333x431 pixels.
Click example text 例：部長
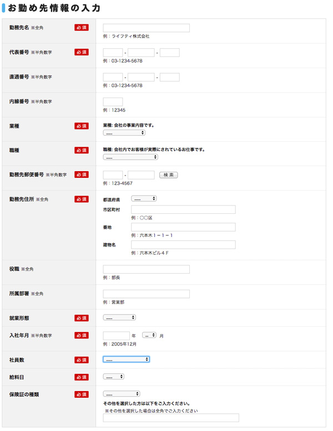coord(111,278)
